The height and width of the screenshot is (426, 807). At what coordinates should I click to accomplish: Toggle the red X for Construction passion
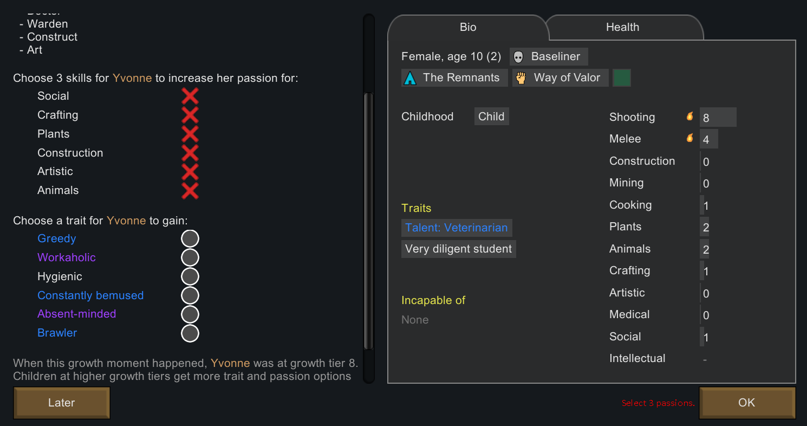click(190, 153)
